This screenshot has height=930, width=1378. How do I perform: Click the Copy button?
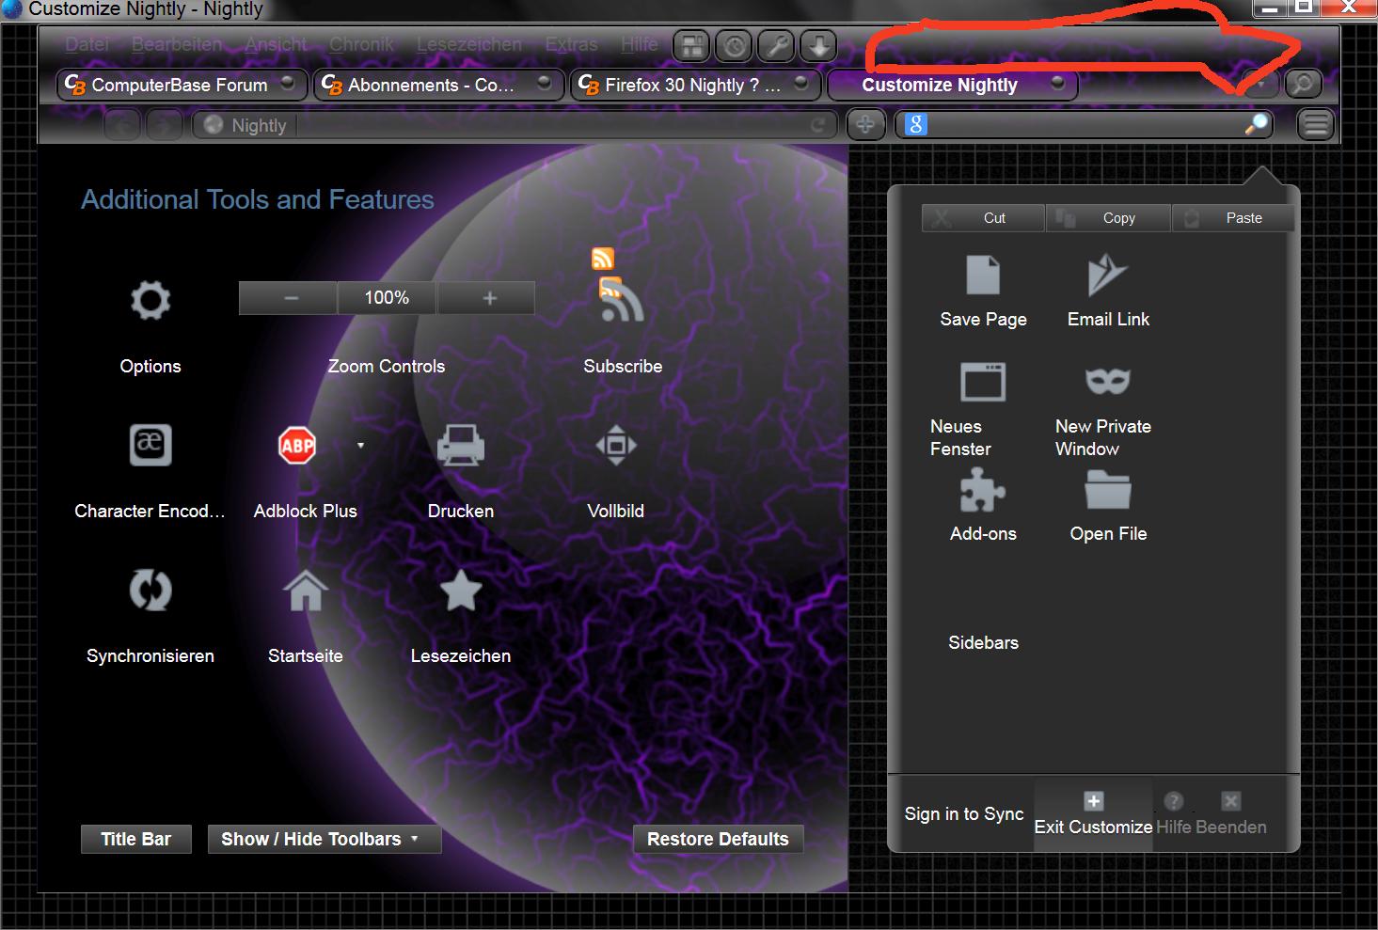(x=1108, y=218)
